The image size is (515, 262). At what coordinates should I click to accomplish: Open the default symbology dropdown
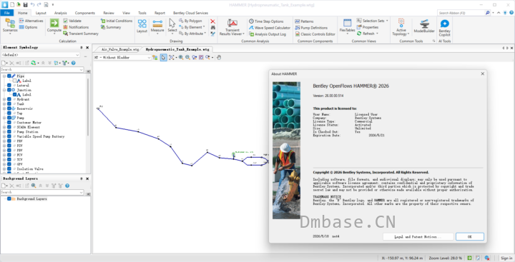coord(40,55)
